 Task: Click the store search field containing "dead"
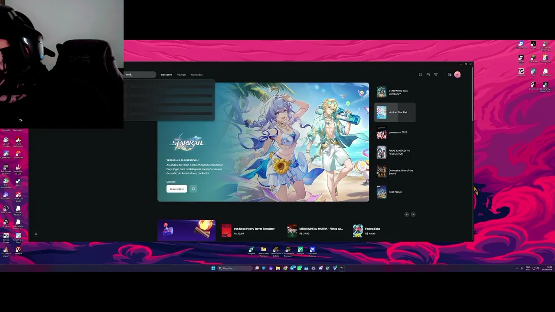point(140,75)
